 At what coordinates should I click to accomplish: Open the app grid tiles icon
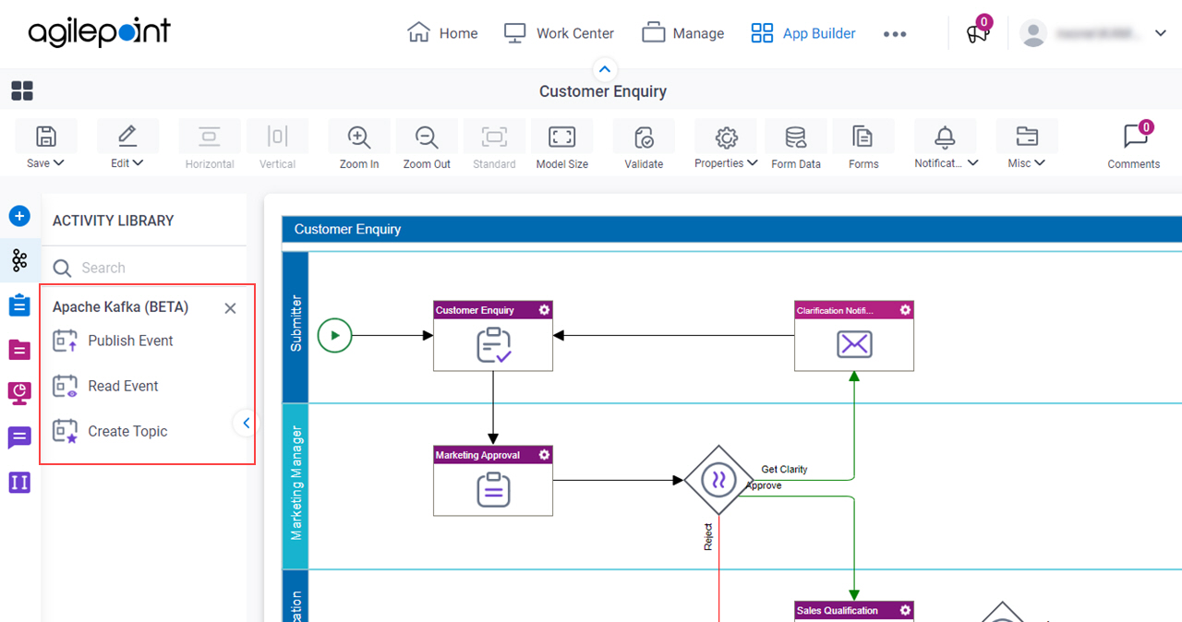tap(22, 90)
